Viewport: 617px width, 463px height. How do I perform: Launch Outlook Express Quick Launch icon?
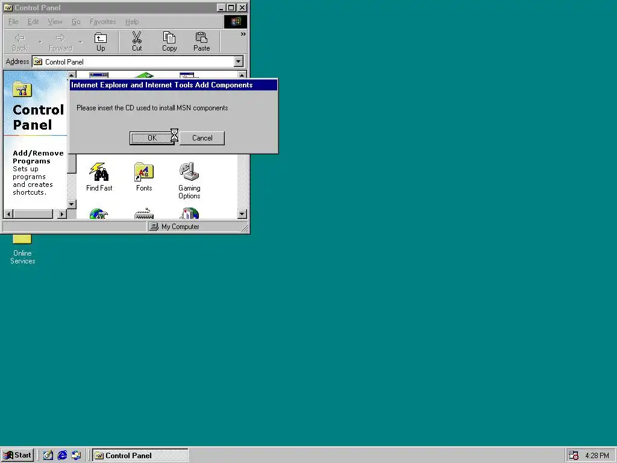[x=76, y=456]
